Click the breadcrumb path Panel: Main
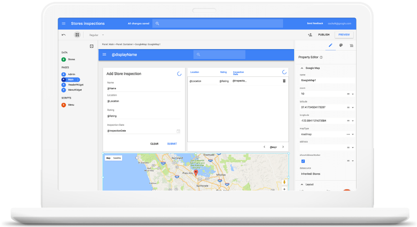This screenshot has height=227, width=417. point(108,45)
